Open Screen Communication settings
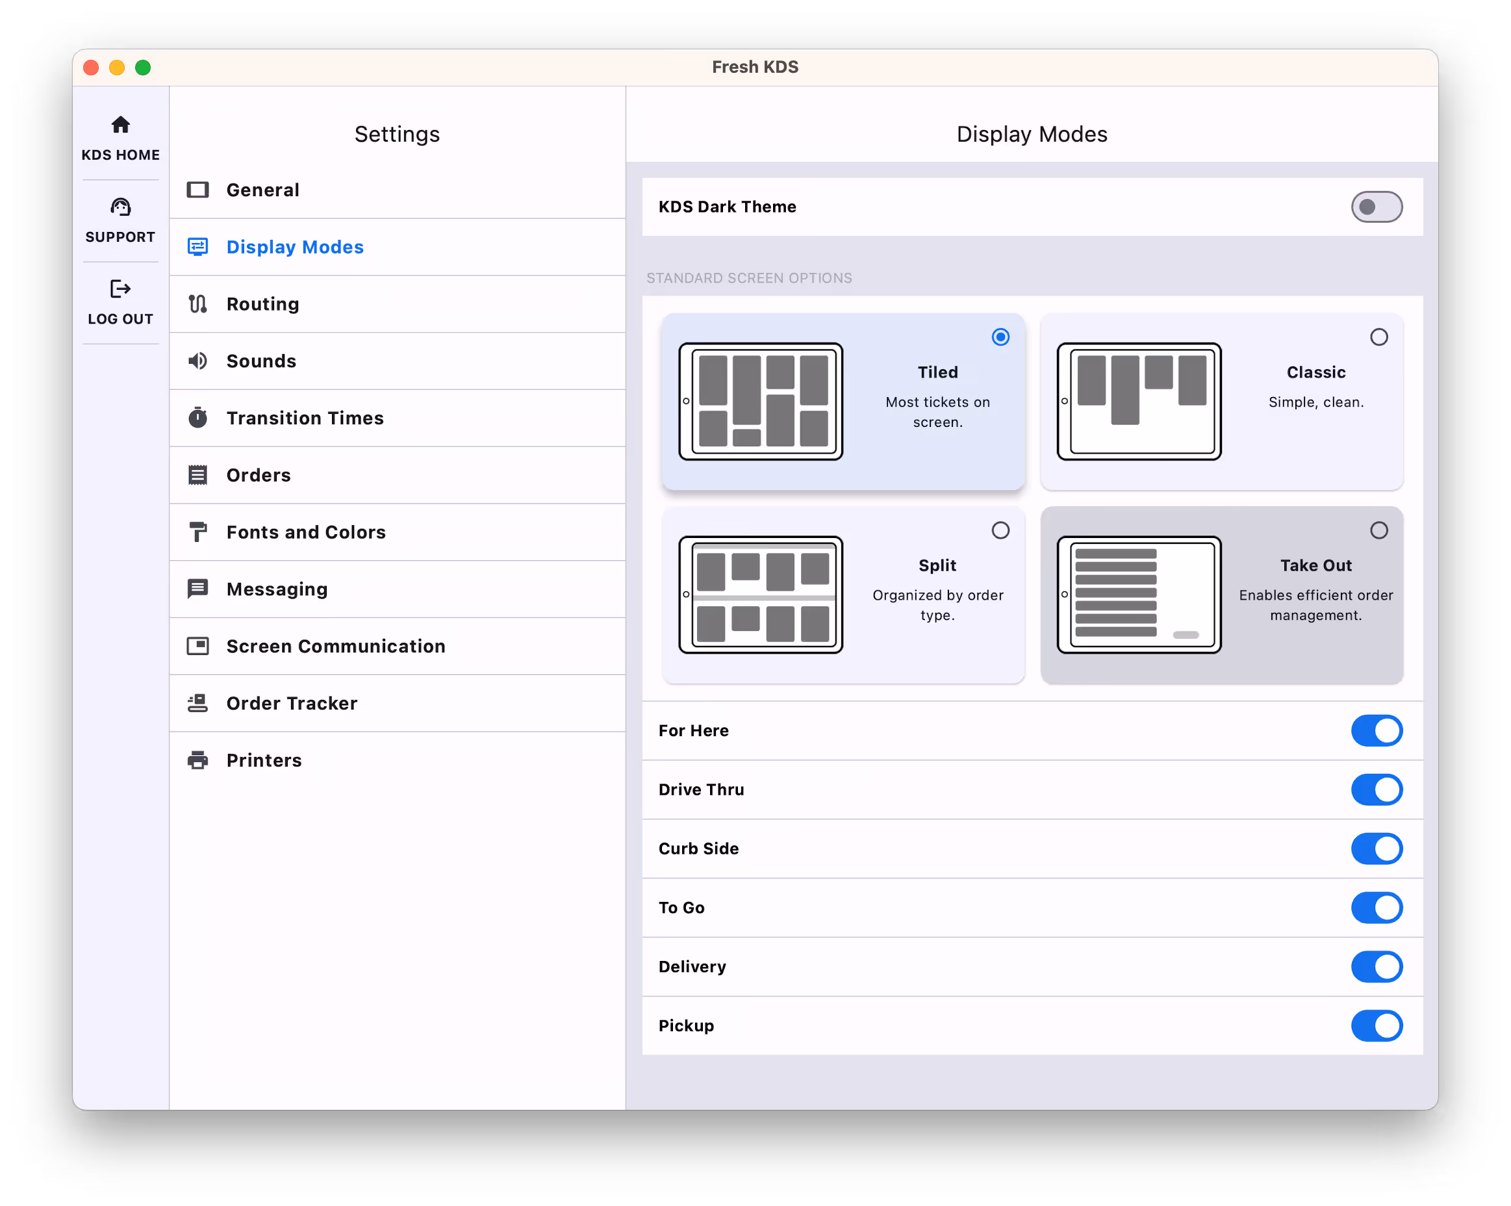 tap(336, 647)
